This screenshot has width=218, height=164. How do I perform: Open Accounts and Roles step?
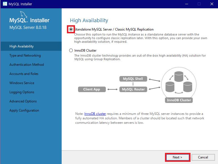pos(24,74)
